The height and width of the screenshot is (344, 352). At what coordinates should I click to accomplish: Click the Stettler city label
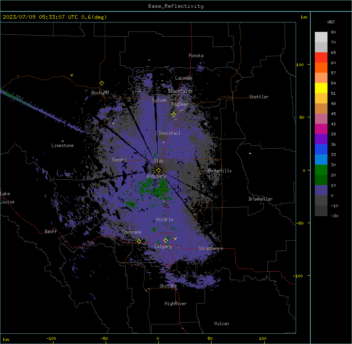point(259,97)
